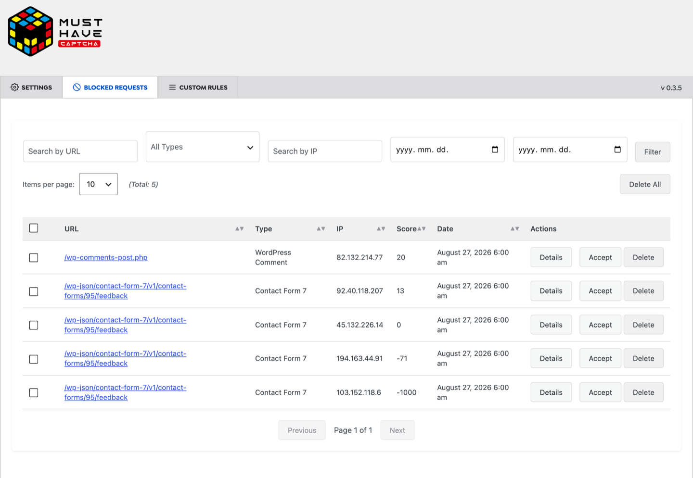Check the row for IP 82.132.214.77

pyautogui.click(x=34, y=258)
